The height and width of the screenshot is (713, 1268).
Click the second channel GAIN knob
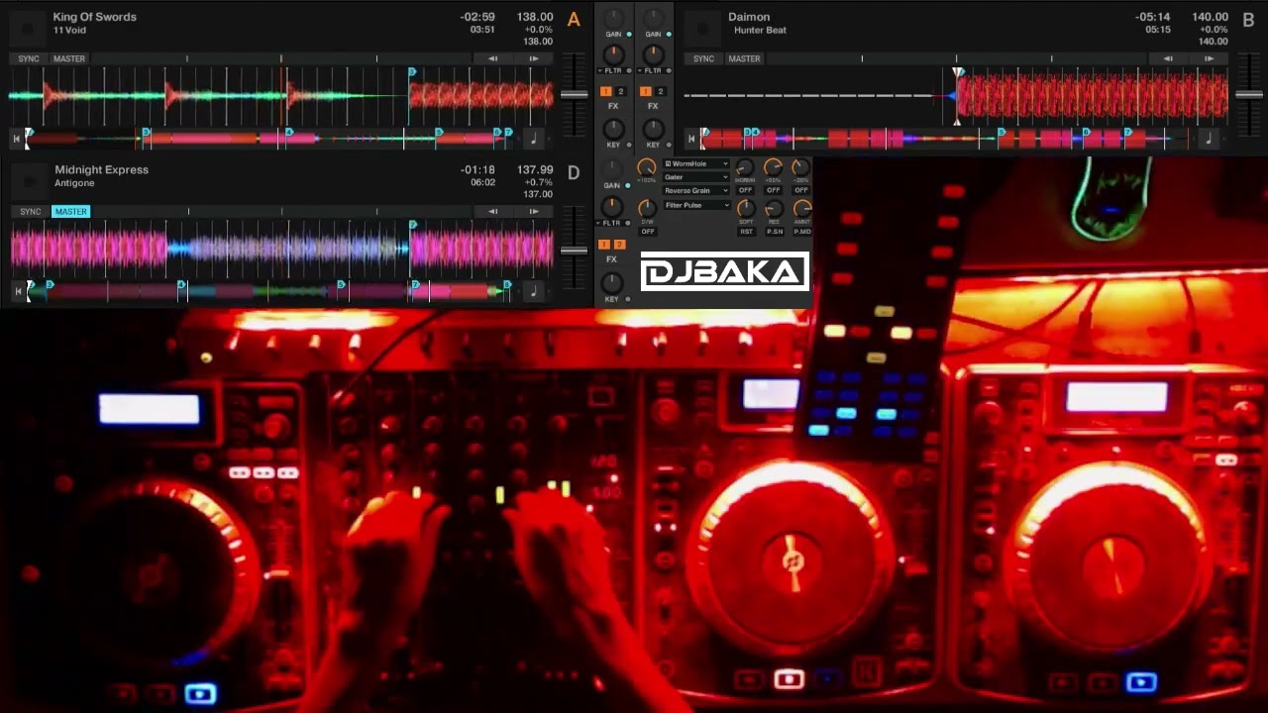pos(653,17)
